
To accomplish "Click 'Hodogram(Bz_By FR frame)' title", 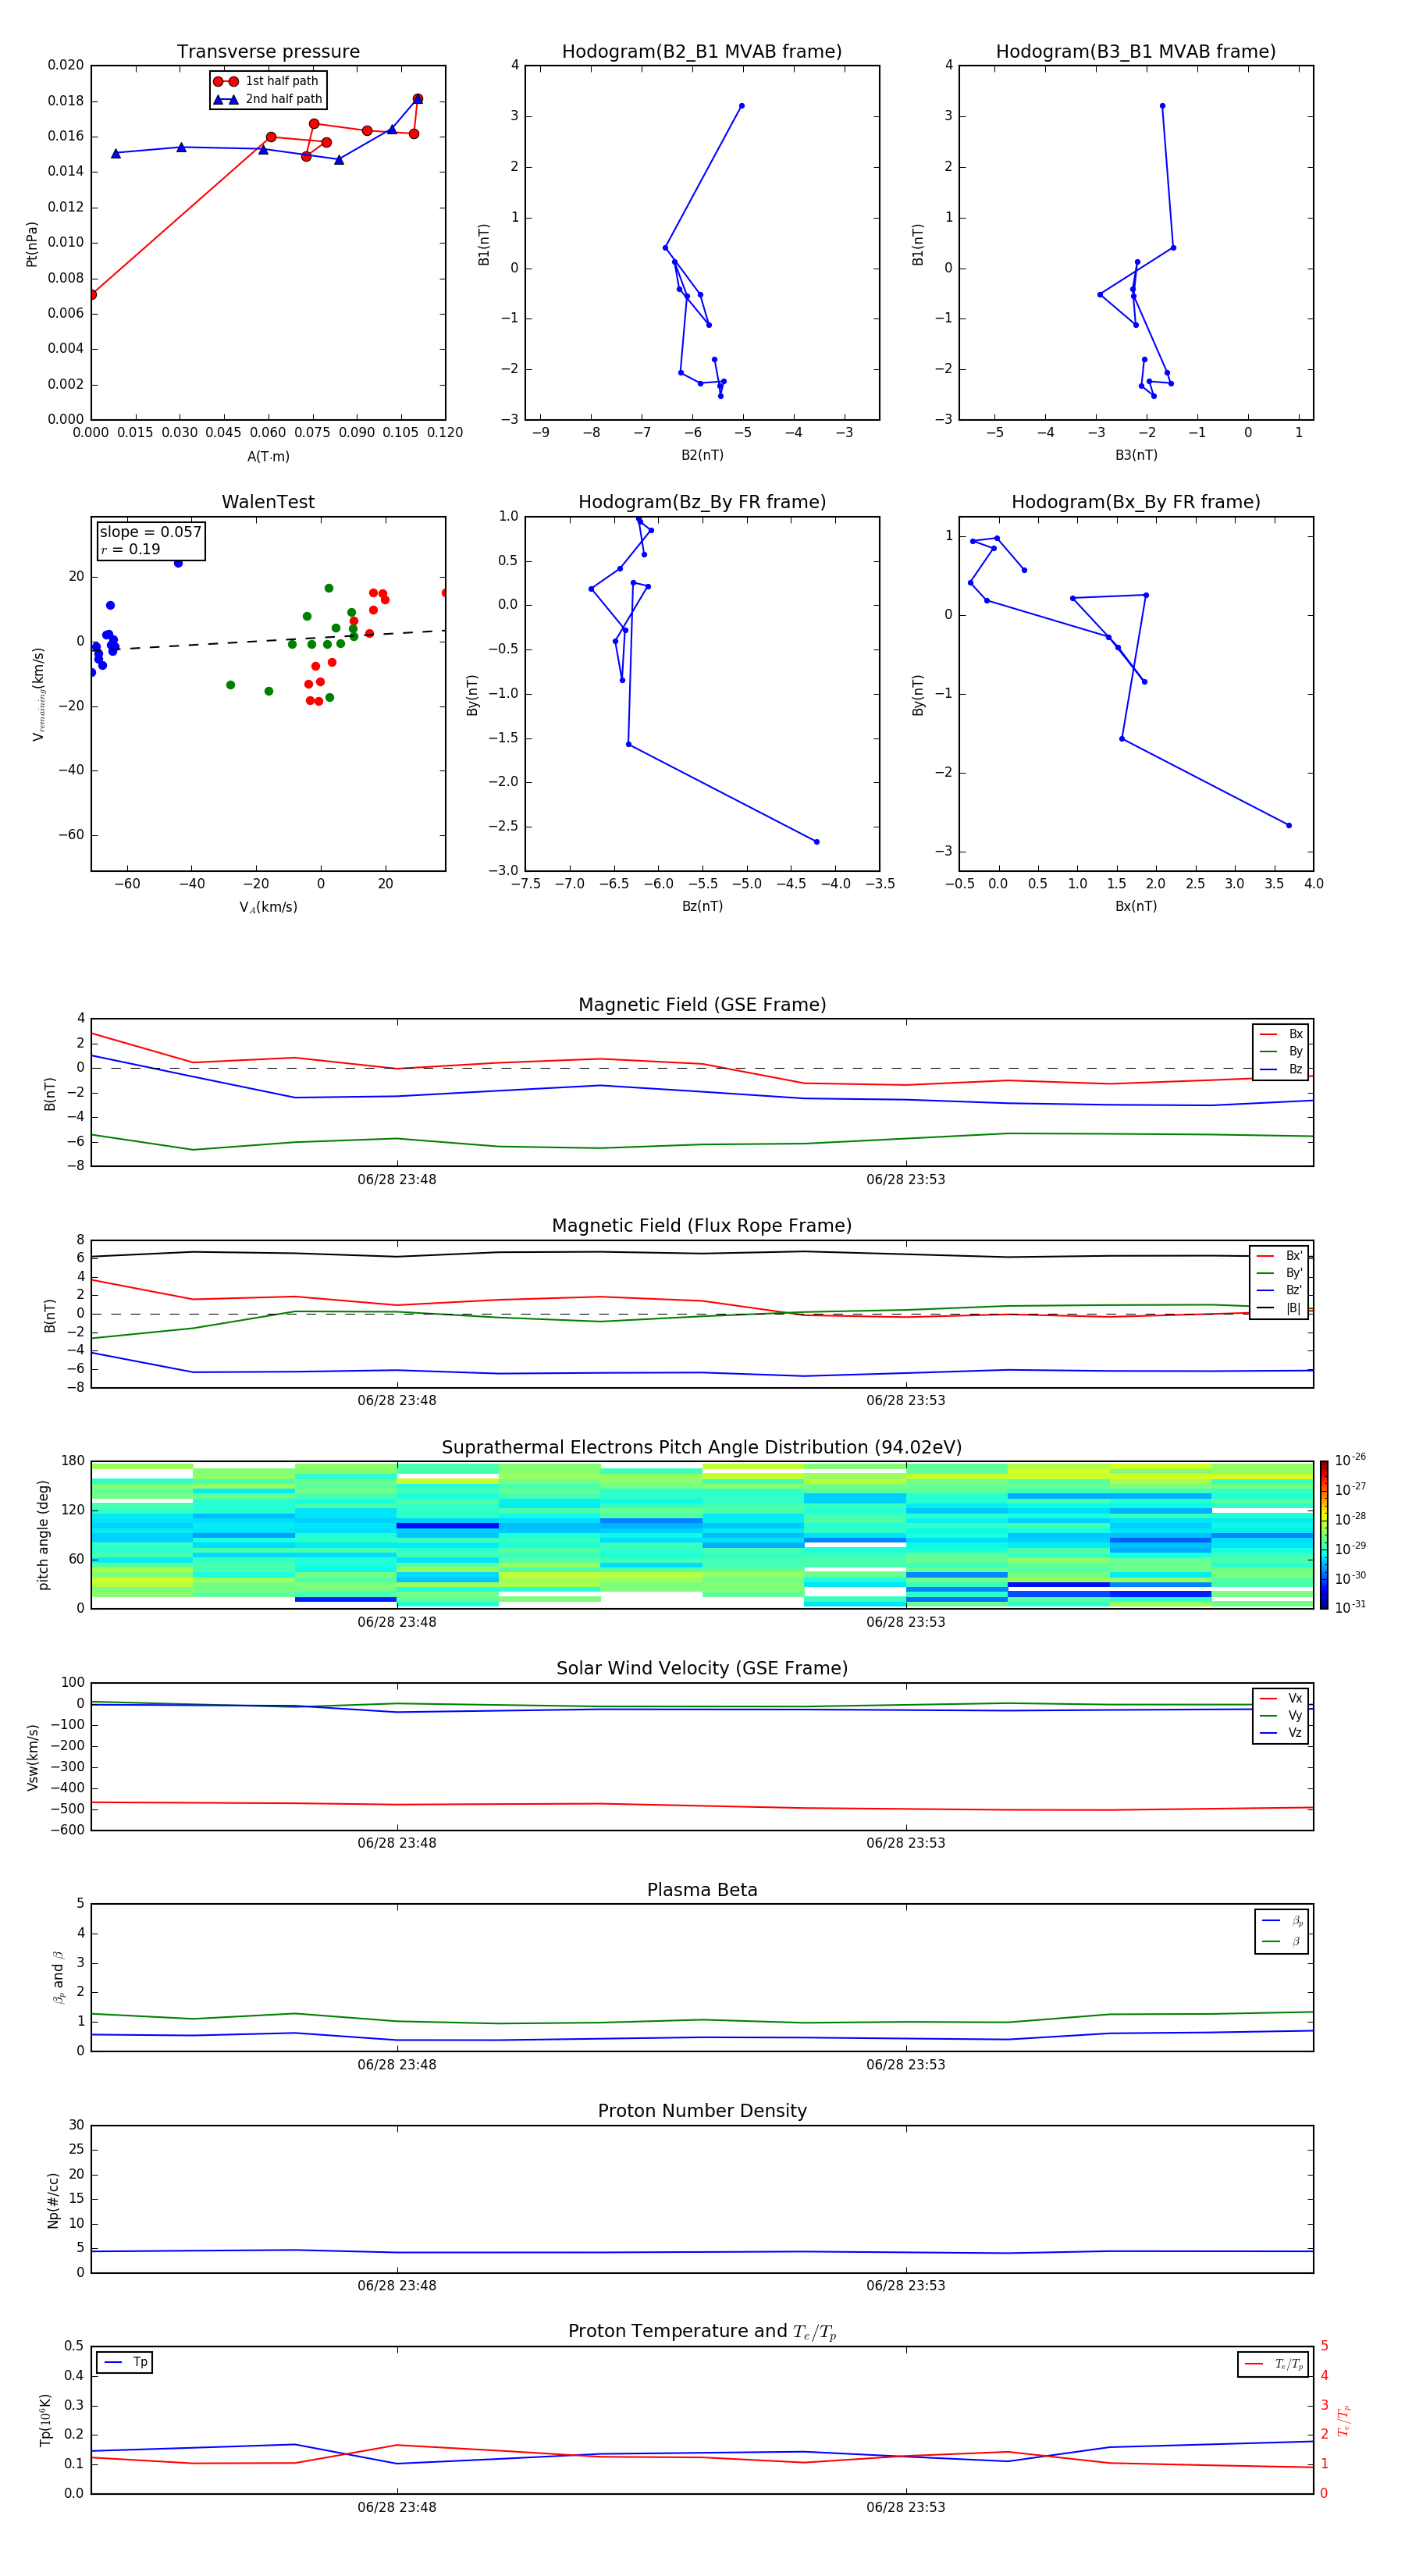I will 702,502.
